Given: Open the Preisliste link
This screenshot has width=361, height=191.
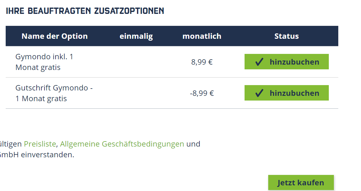Looking at the screenshot, I should 40,144.
